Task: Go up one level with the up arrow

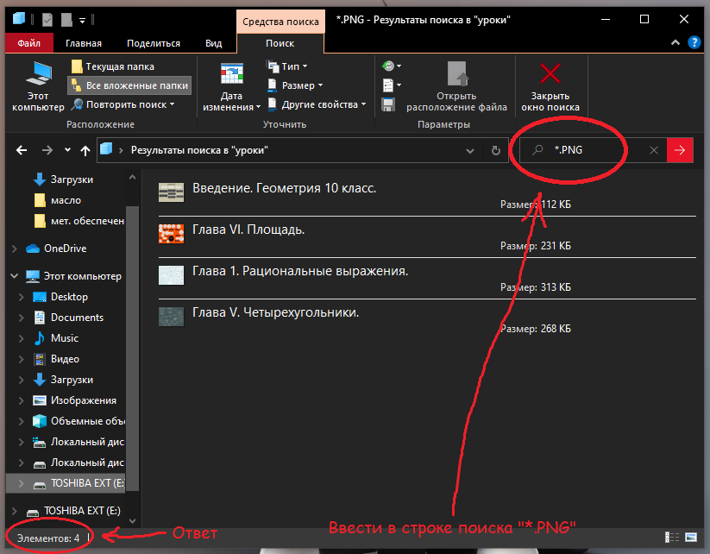Action: tap(85, 150)
